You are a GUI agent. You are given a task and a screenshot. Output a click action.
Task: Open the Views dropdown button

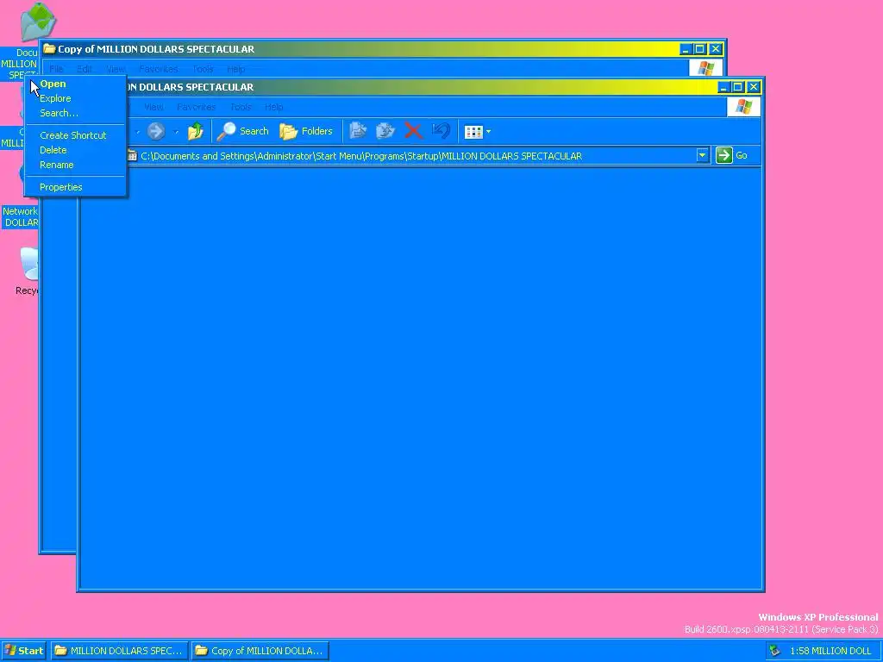(478, 132)
